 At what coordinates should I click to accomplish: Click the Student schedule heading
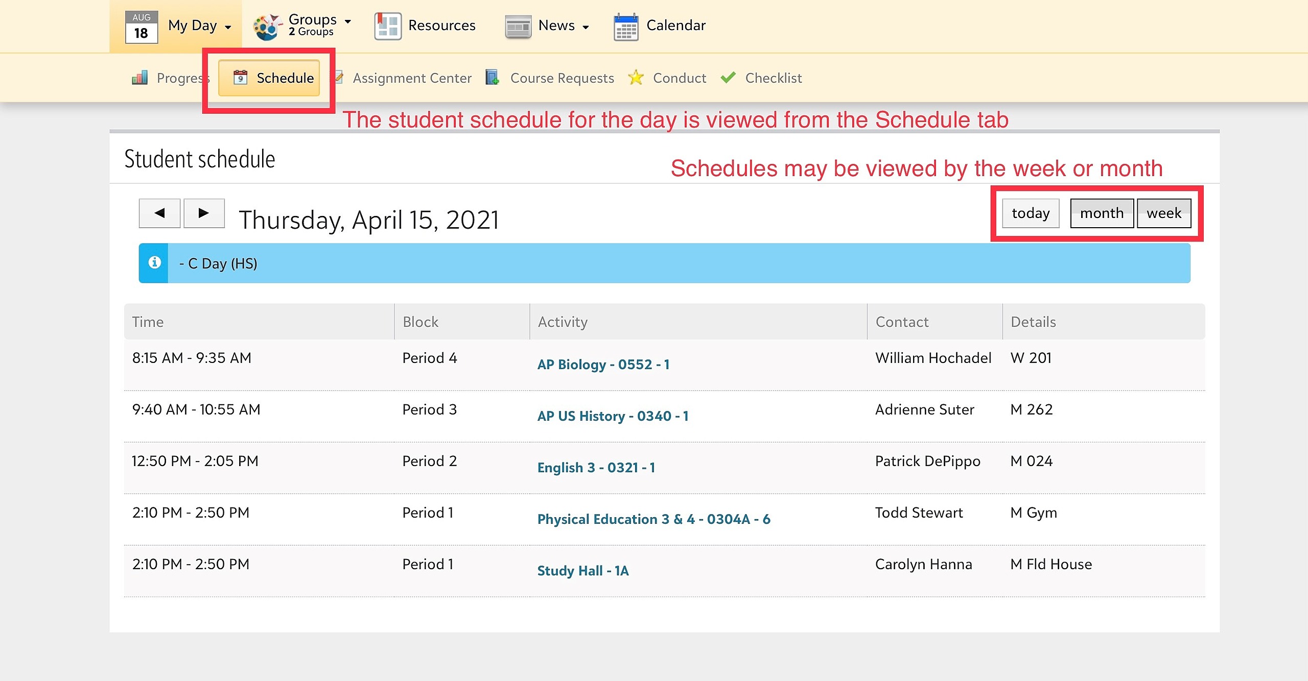click(x=200, y=159)
